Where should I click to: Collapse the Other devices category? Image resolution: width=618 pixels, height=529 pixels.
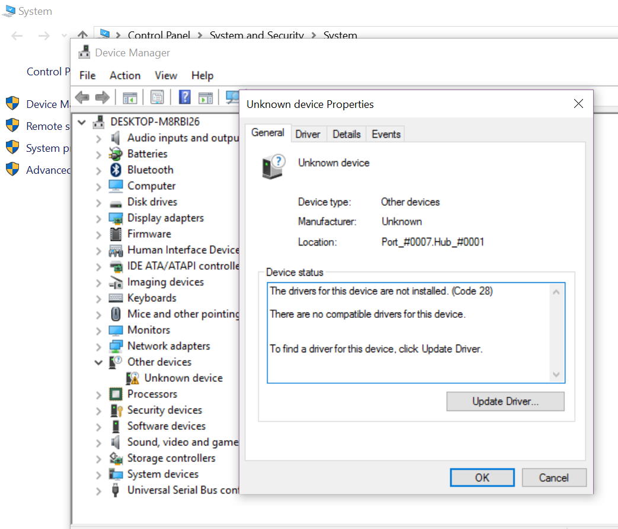click(x=98, y=362)
